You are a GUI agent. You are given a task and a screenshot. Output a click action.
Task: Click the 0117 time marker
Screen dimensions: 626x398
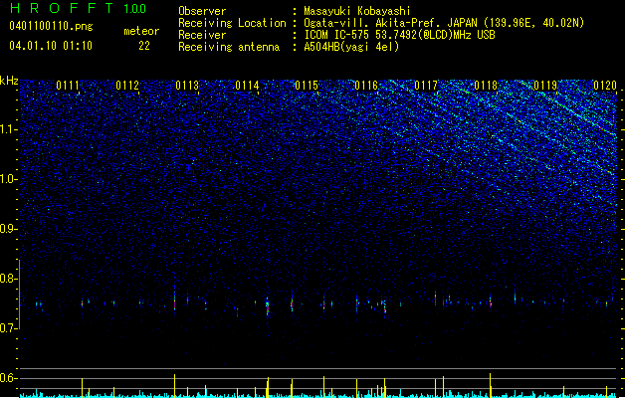pos(426,86)
